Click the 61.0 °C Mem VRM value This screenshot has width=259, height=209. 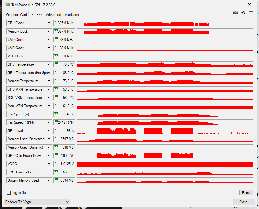[64, 106]
